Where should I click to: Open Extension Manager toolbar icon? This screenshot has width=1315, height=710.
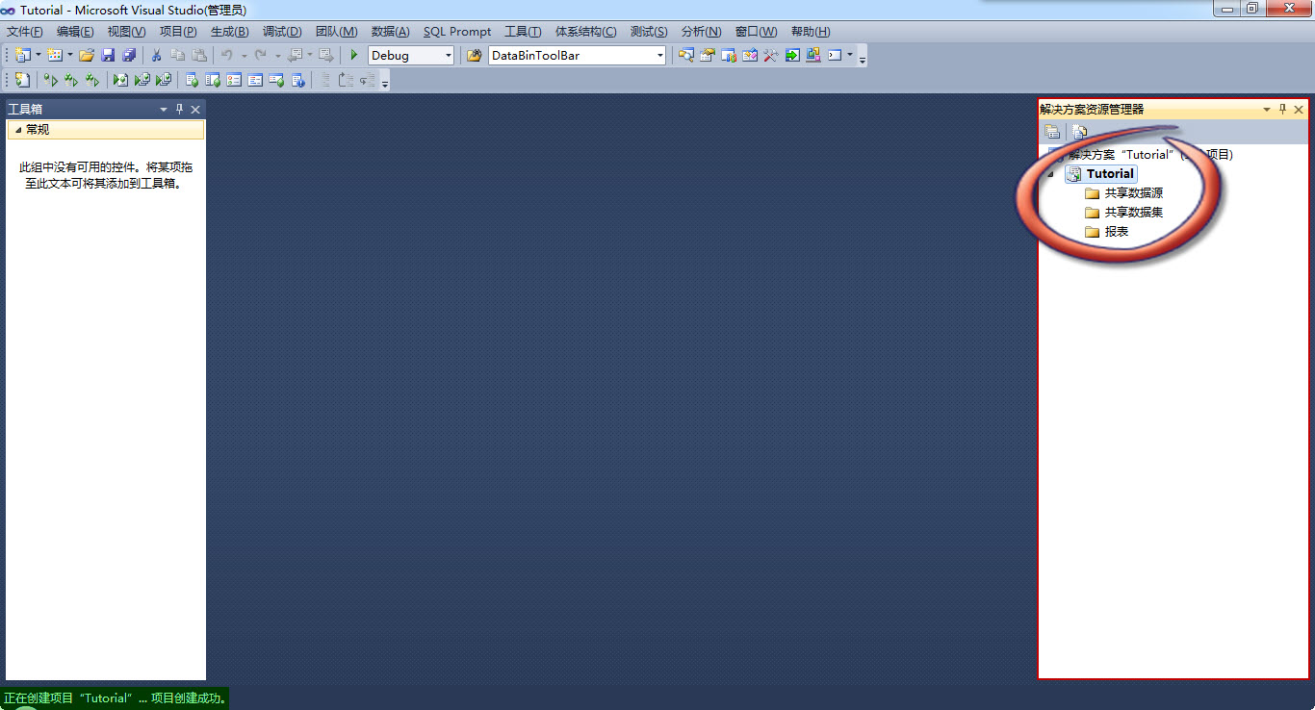point(813,56)
